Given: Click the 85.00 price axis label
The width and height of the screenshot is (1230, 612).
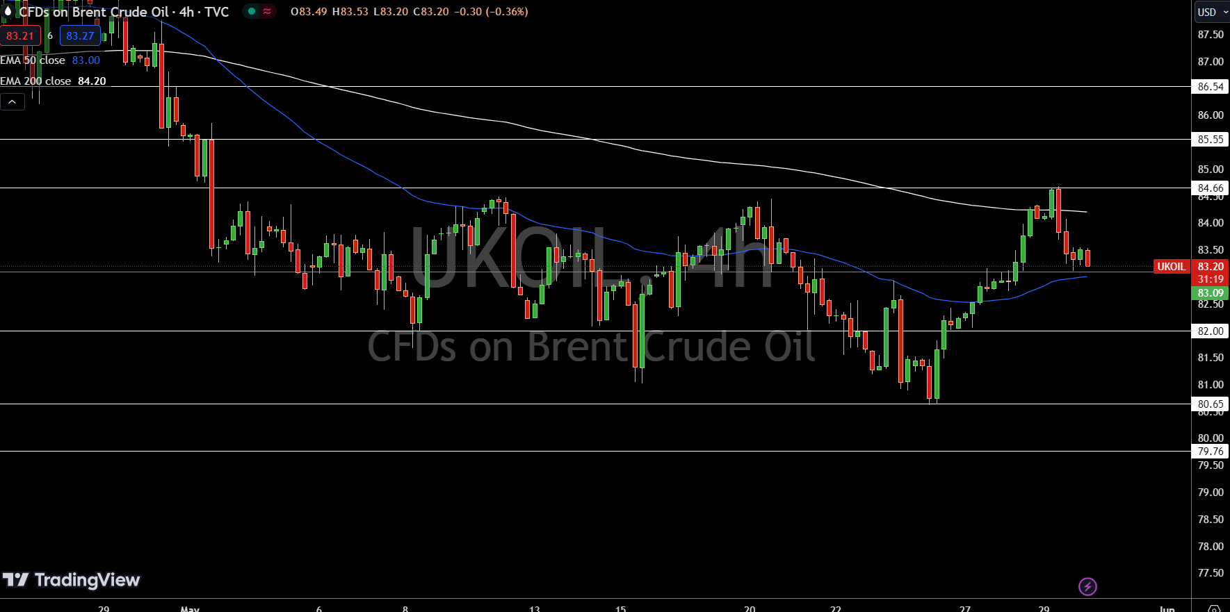Looking at the screenshot, I should point(1211,169).
